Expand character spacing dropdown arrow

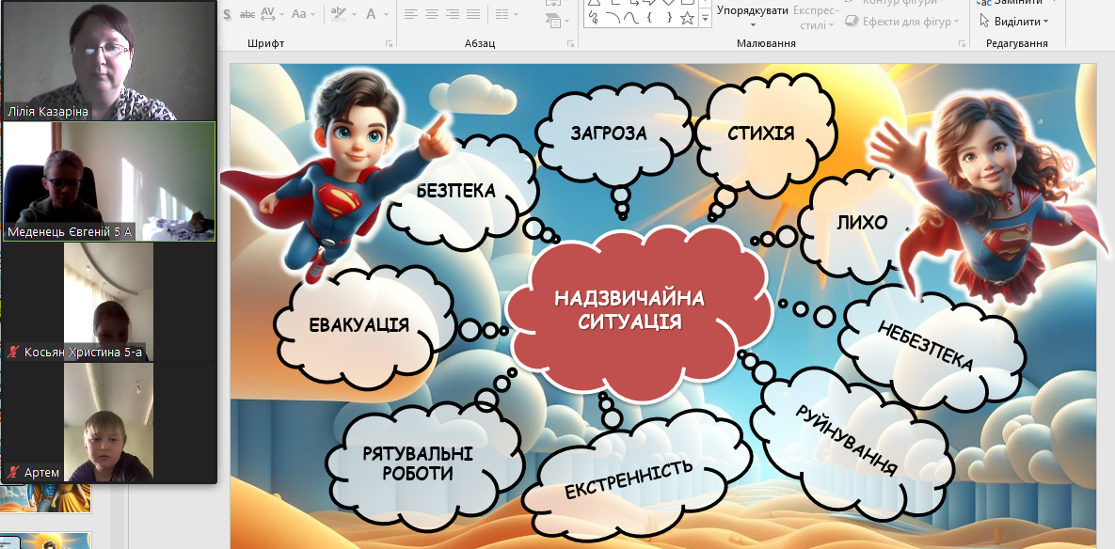tap(281, 14)
